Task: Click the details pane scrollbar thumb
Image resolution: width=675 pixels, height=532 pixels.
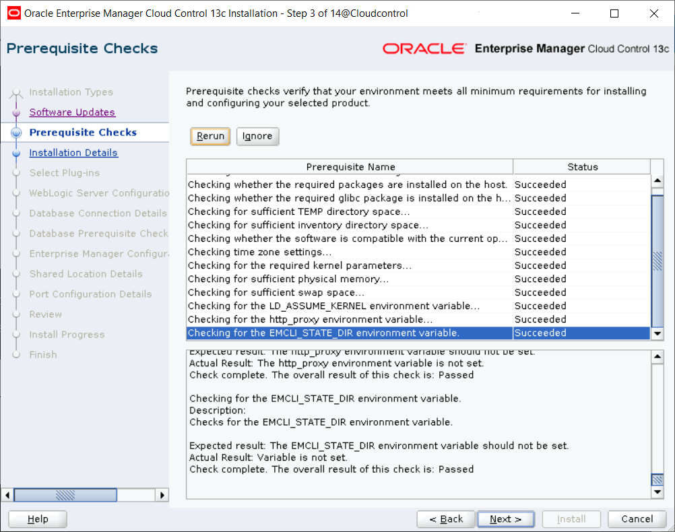Action: point(657,479)
